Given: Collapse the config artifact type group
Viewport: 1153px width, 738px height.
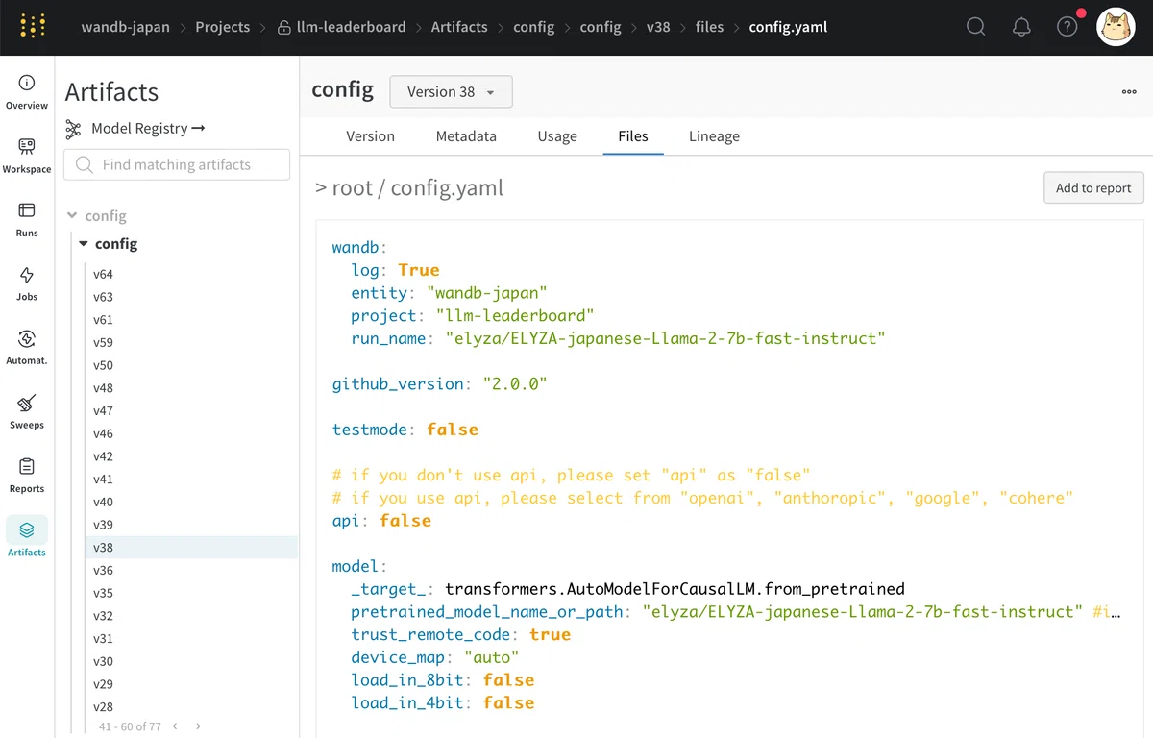Looking at the screenshot, I should pyautogui.click(x=72, y=216).
